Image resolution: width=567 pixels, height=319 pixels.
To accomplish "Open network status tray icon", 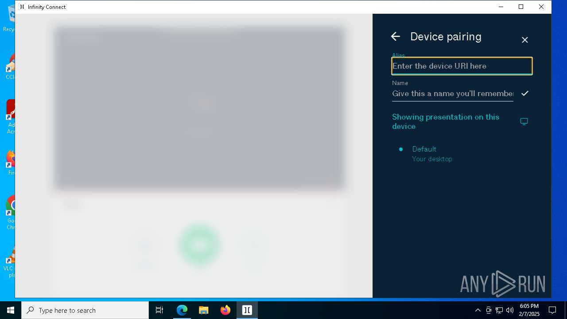I will (x=499, y=310).
